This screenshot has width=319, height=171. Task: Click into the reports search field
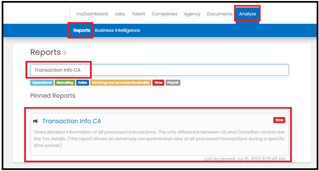tap(159, 70)
